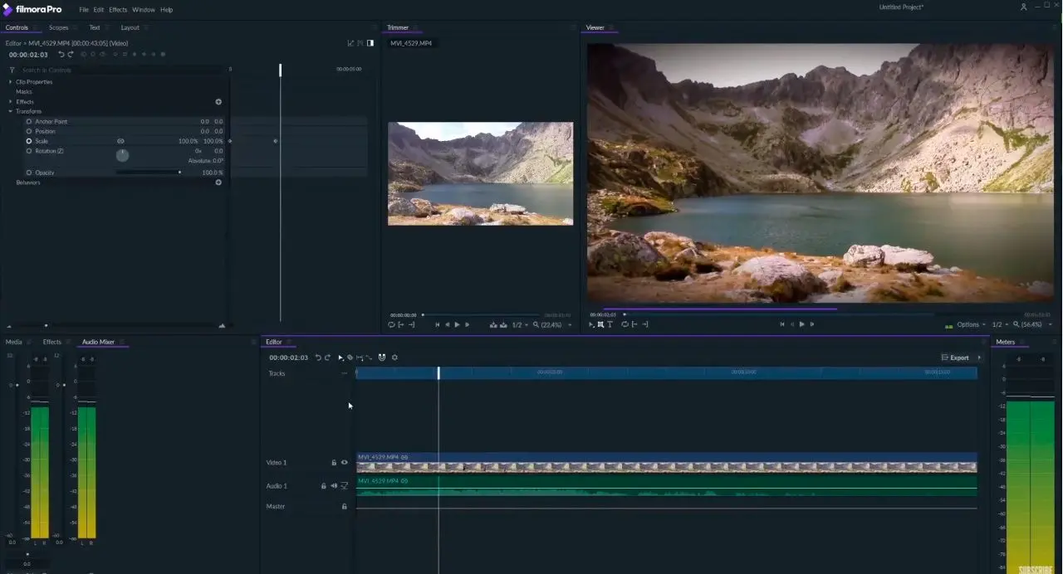Open the Viewer Options dropdown

coord(971,325)
